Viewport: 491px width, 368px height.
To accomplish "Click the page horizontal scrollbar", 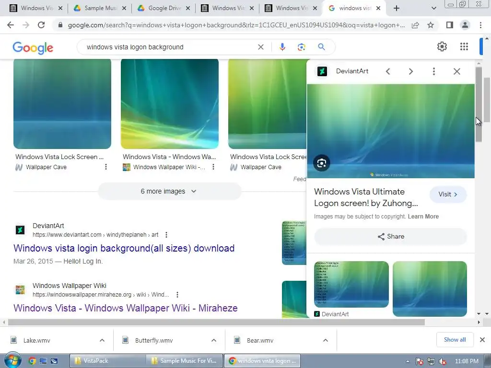I will tap(216, 322).
